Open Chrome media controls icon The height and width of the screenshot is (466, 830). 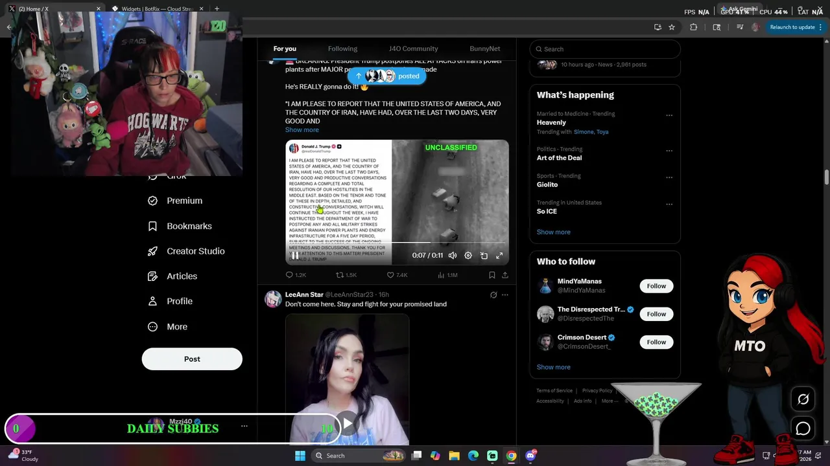(x=740, y=27)
